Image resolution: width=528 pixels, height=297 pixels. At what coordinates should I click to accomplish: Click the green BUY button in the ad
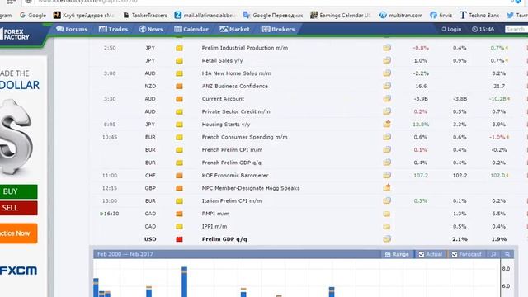tap(18, 191)
